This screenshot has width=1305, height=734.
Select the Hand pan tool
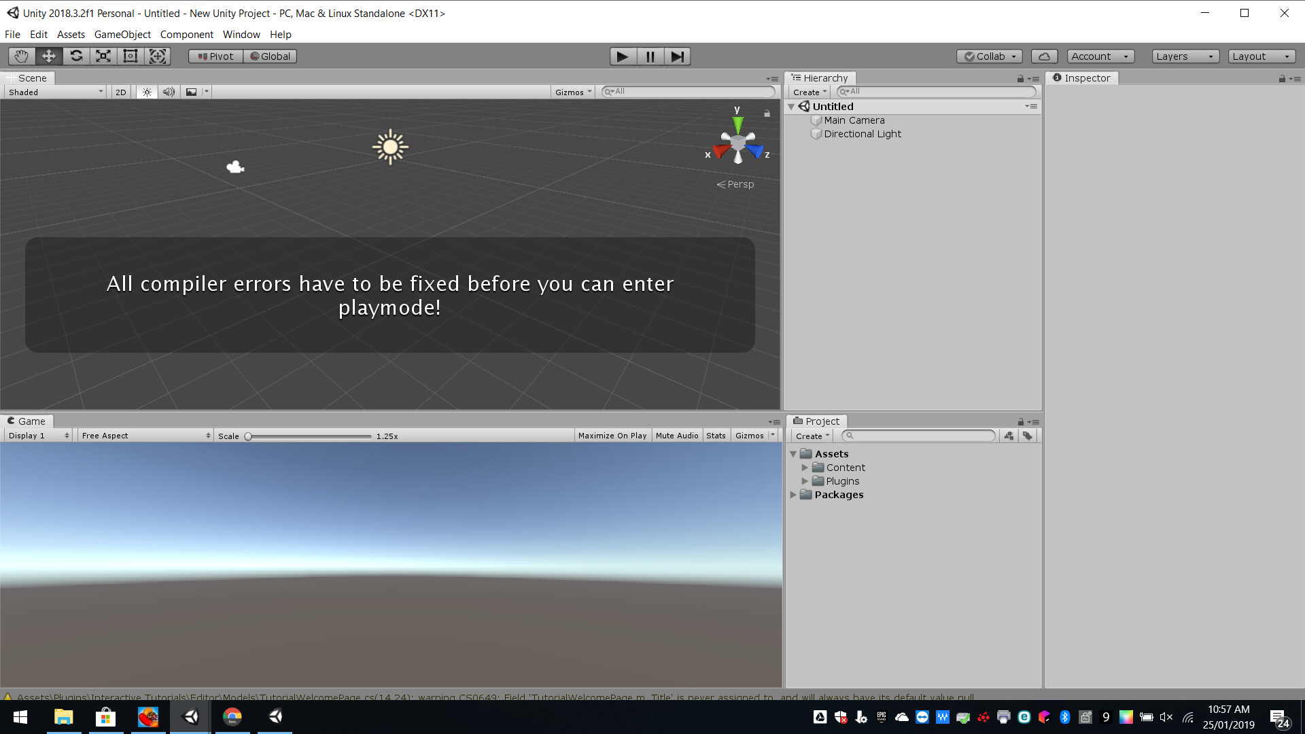(x=21, y=56)
